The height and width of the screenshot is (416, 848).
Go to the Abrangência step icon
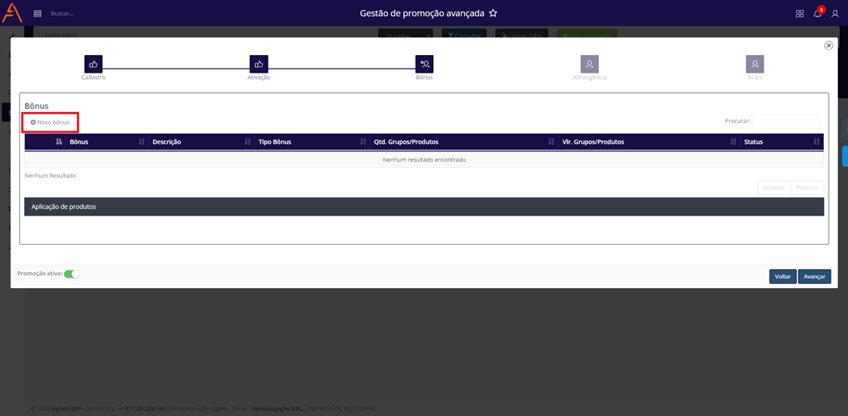590,63
